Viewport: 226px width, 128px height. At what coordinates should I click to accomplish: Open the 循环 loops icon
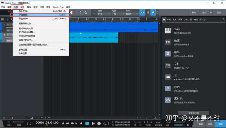(168, 54)
